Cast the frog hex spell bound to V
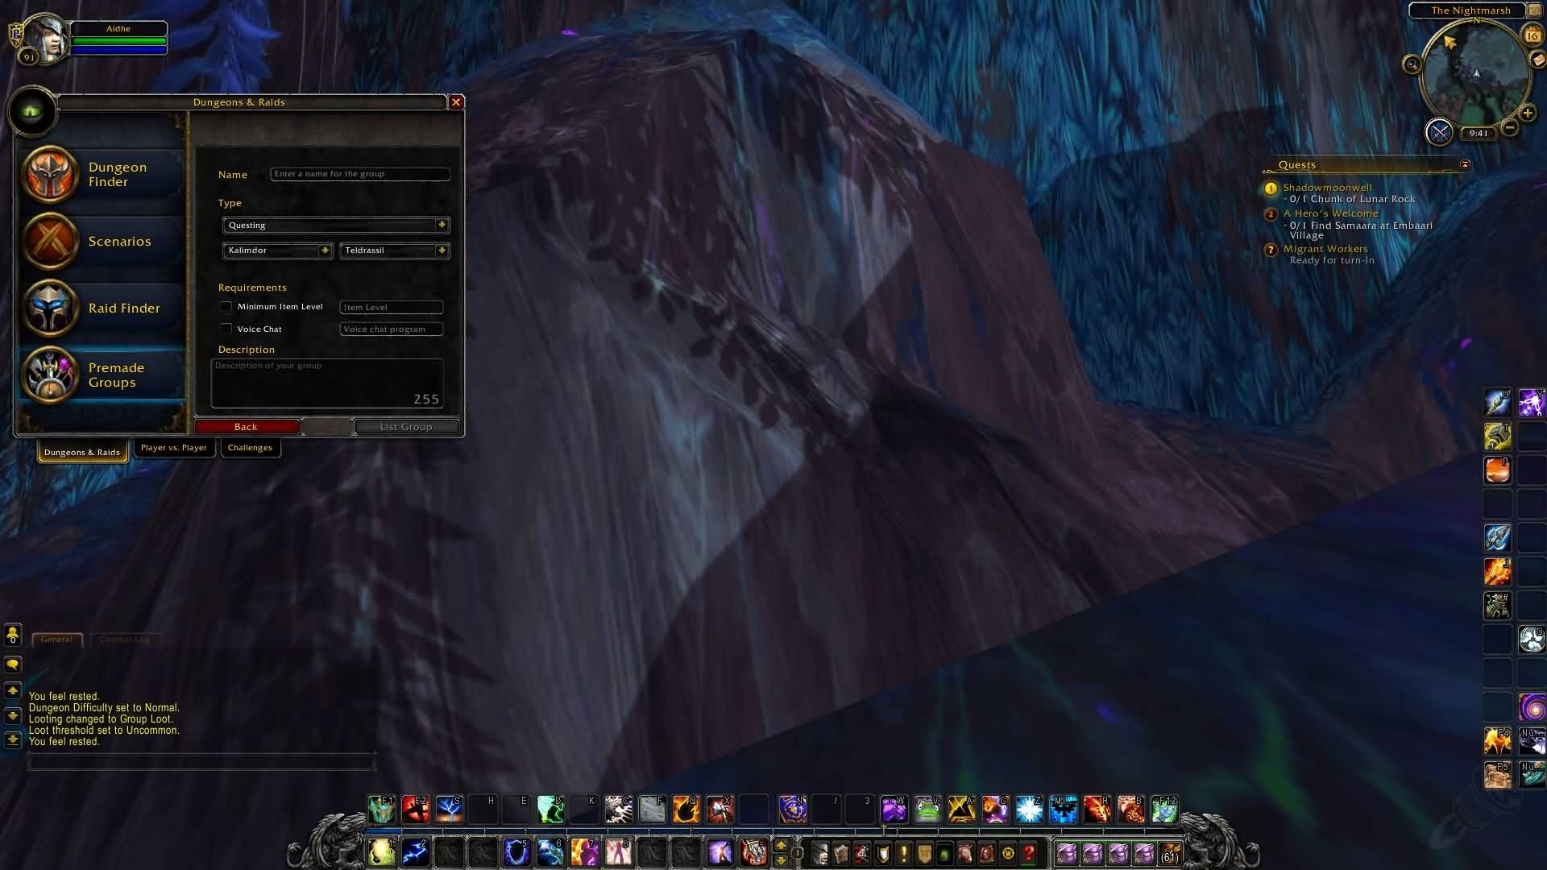The height and width of the screenshot is (870, 1547). [927, 809]
